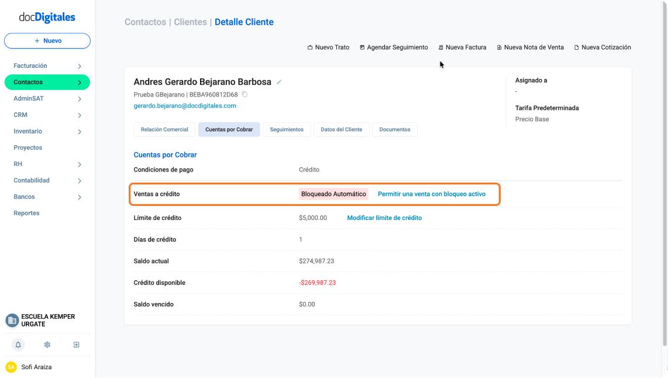Screen dimensions: 668x378
Task: Click the Precio Base tariff value
Action: 532,119
